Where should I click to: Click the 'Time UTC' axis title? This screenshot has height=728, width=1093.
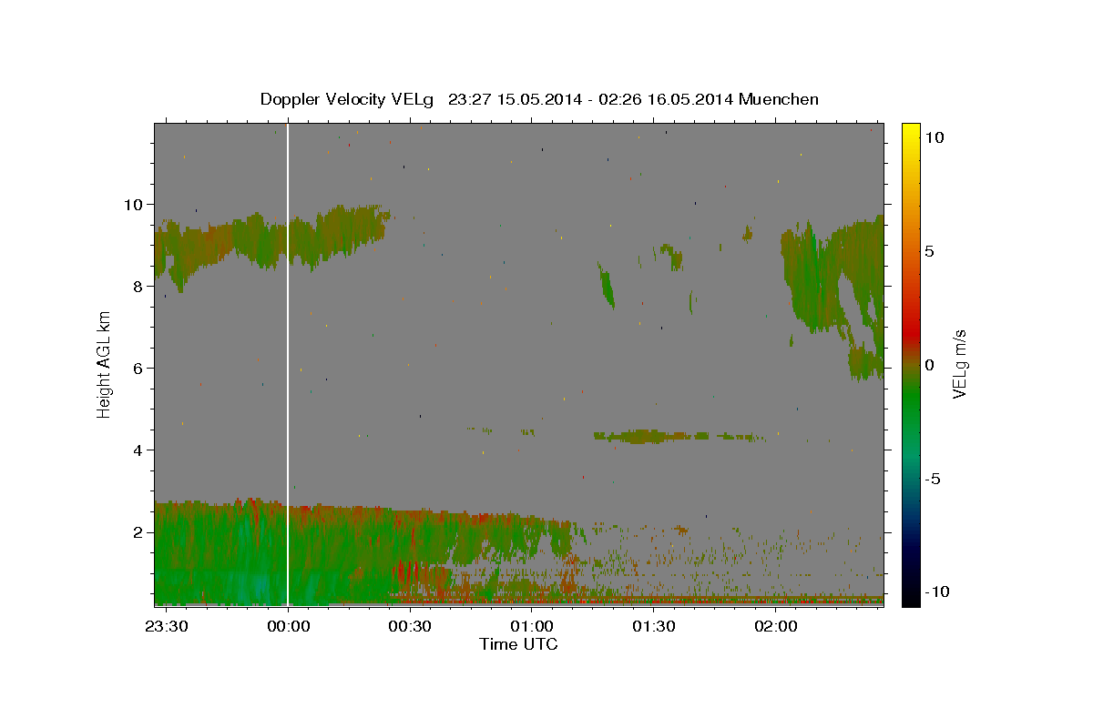(518, 644)
